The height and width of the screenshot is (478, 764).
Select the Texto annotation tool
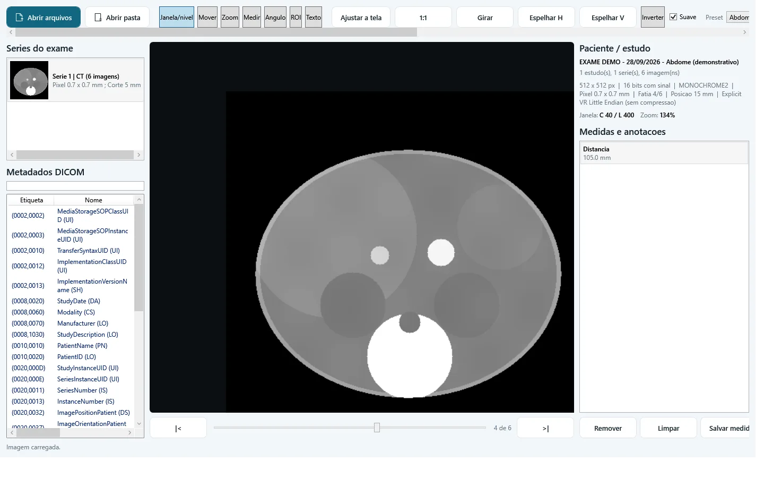314,18
